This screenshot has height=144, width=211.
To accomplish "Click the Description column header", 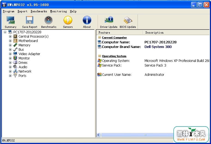I will [x=176, y=32].
